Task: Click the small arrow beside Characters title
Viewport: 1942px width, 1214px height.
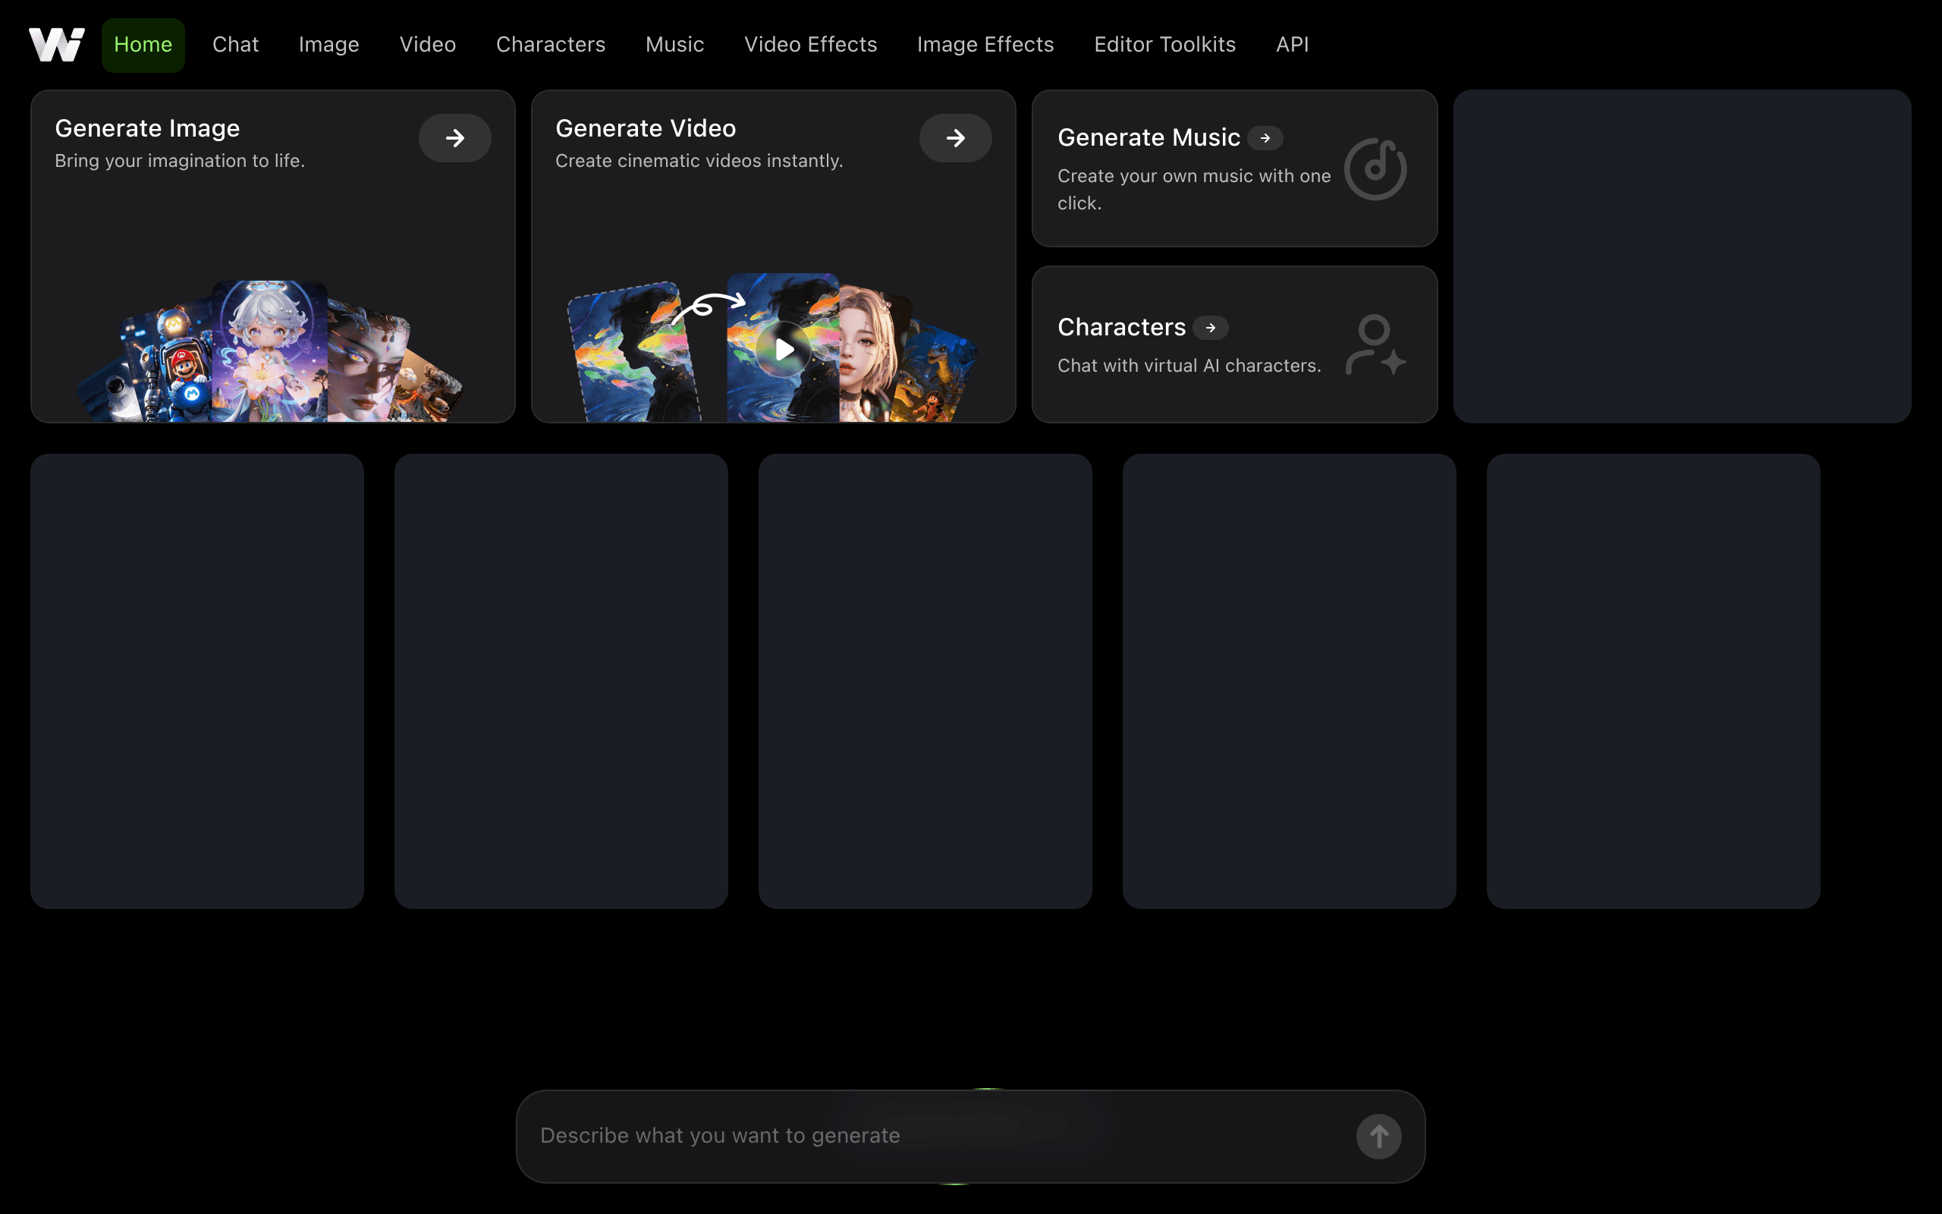Action: pyautogui.click(x=1211, y=328)
